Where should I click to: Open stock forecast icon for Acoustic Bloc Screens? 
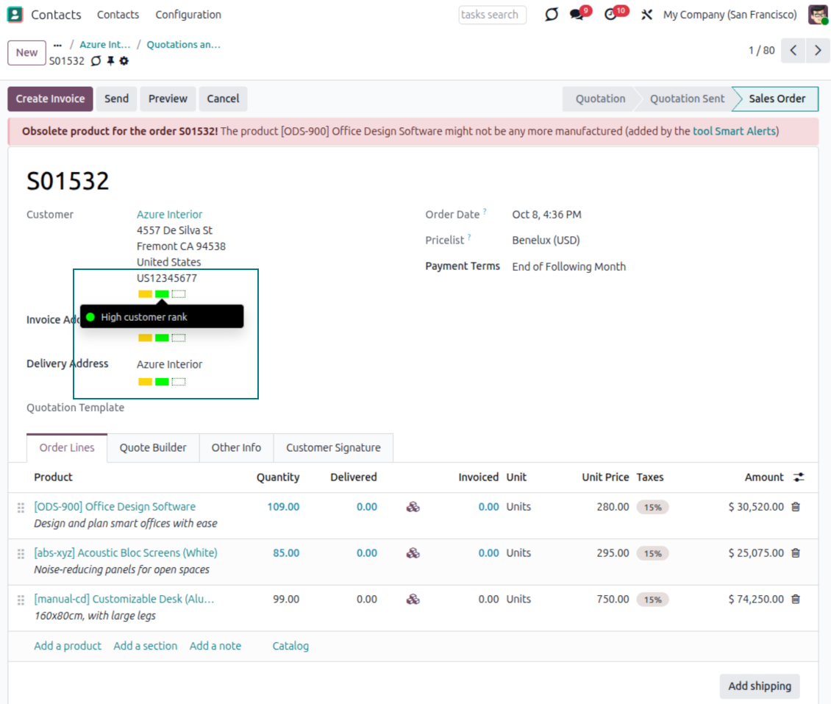coord(413,553)
